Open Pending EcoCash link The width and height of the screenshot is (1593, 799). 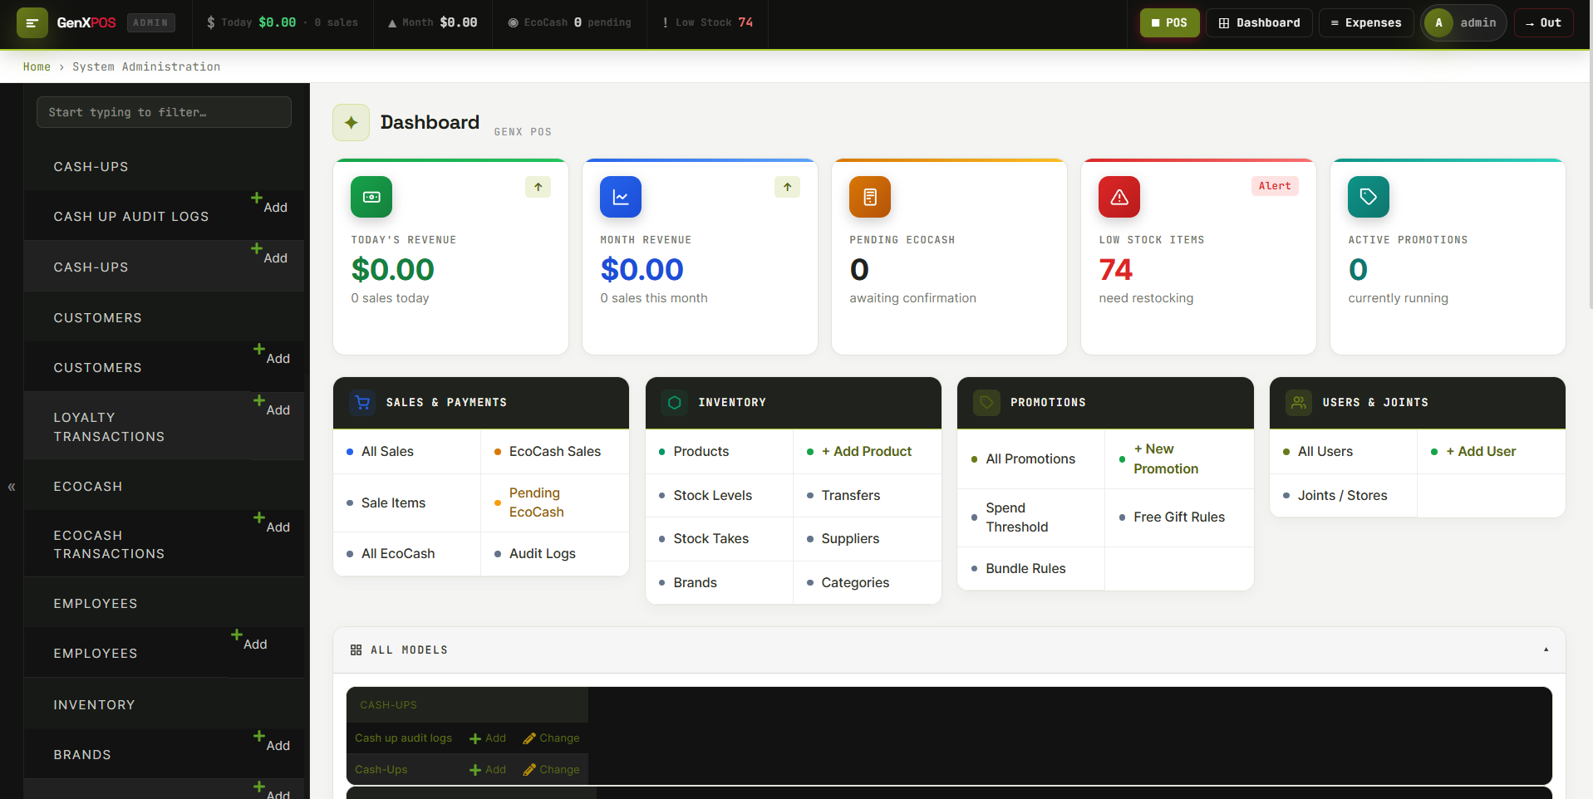(x=537, y=502)
